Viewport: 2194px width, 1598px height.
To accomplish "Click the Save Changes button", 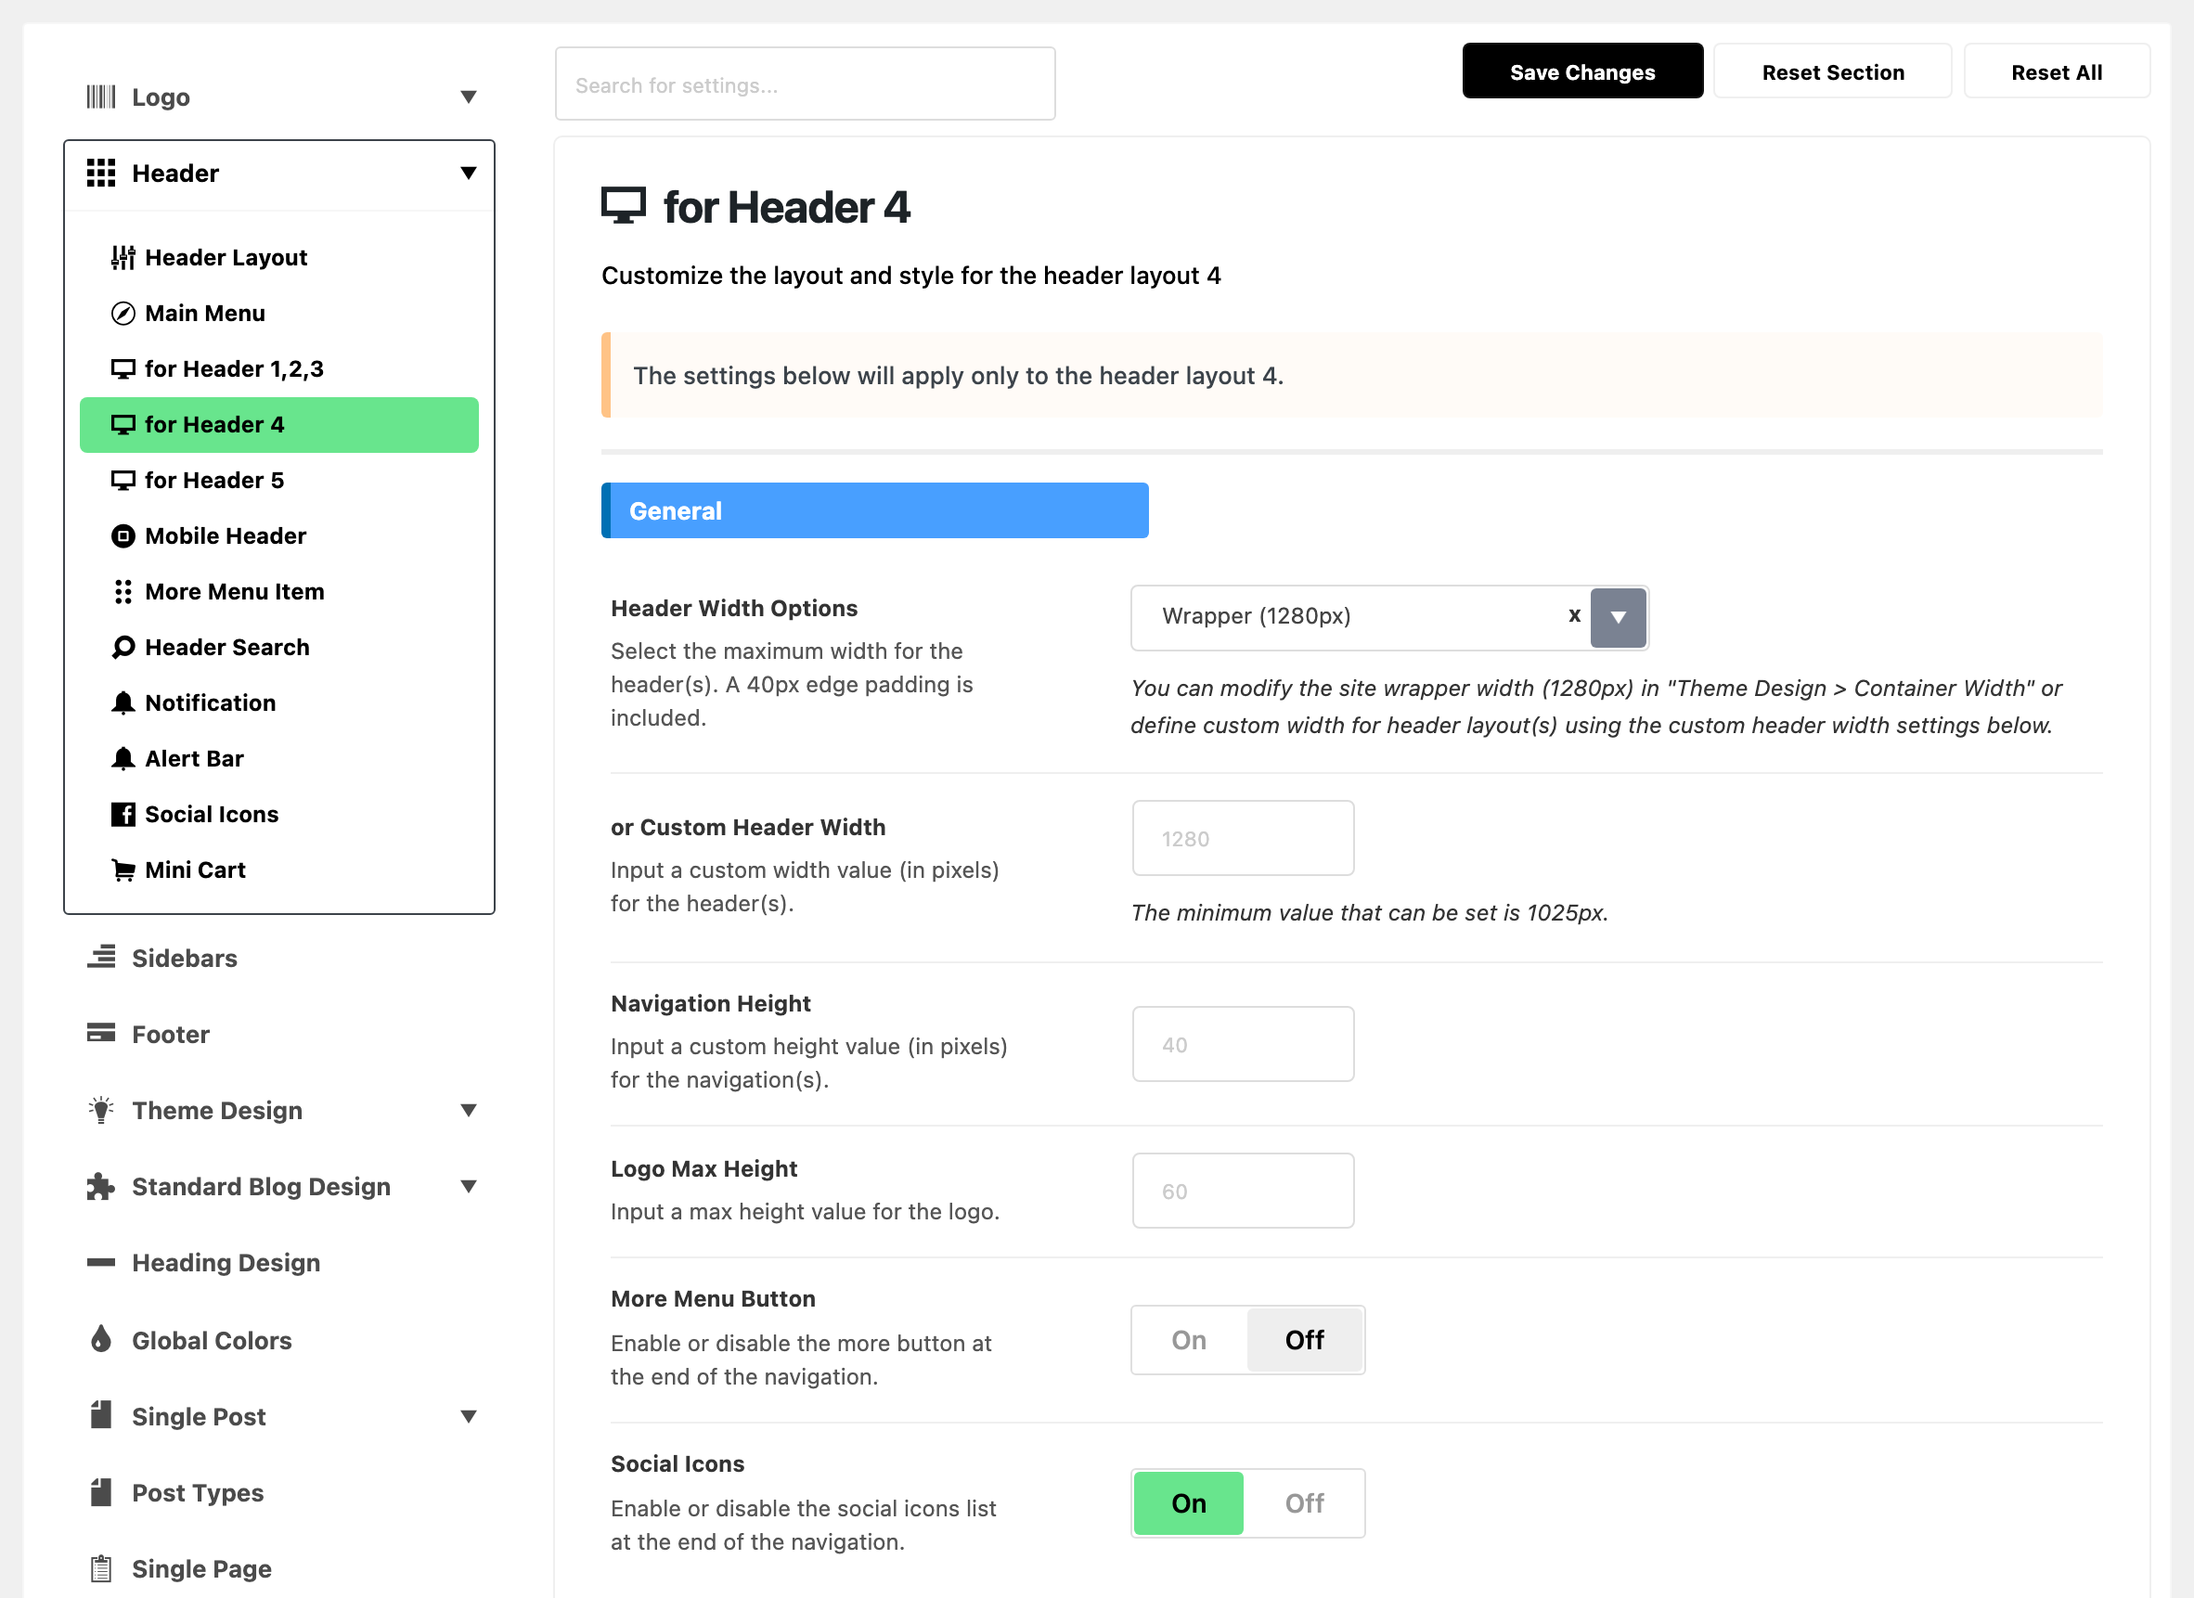I will (x=1582, y=71).
